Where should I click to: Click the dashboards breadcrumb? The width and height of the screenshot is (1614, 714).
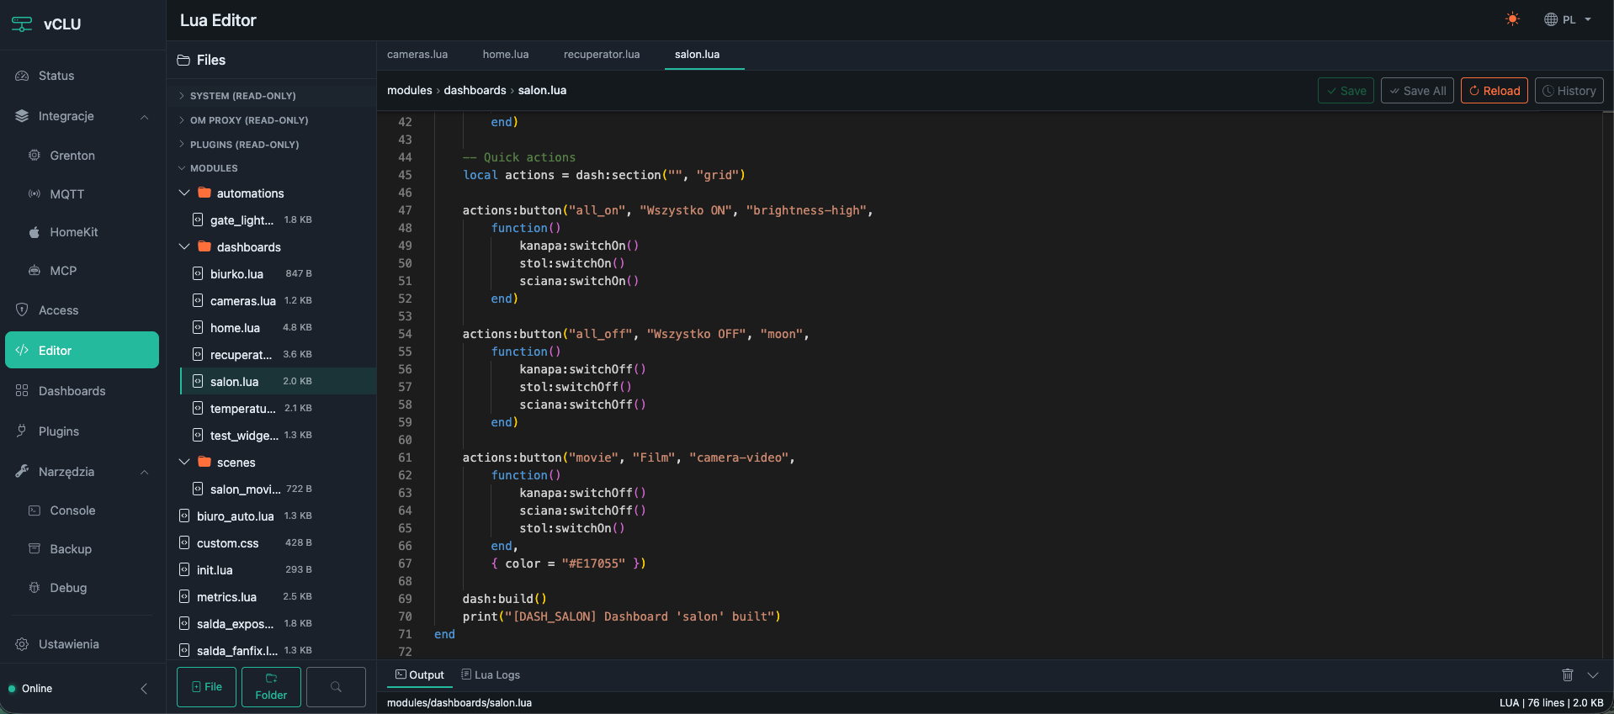(475, 91)
